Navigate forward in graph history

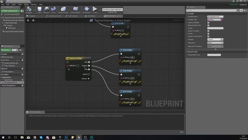click(x=33, y=20)
